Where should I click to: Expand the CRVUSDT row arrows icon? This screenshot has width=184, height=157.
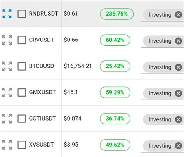(7, 40)
